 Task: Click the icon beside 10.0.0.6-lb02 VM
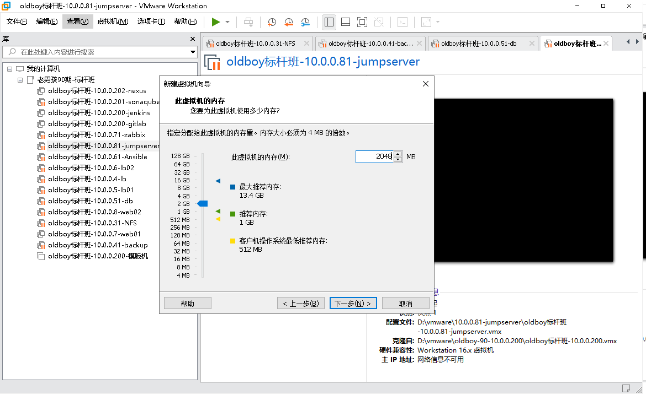click(41, 168)
